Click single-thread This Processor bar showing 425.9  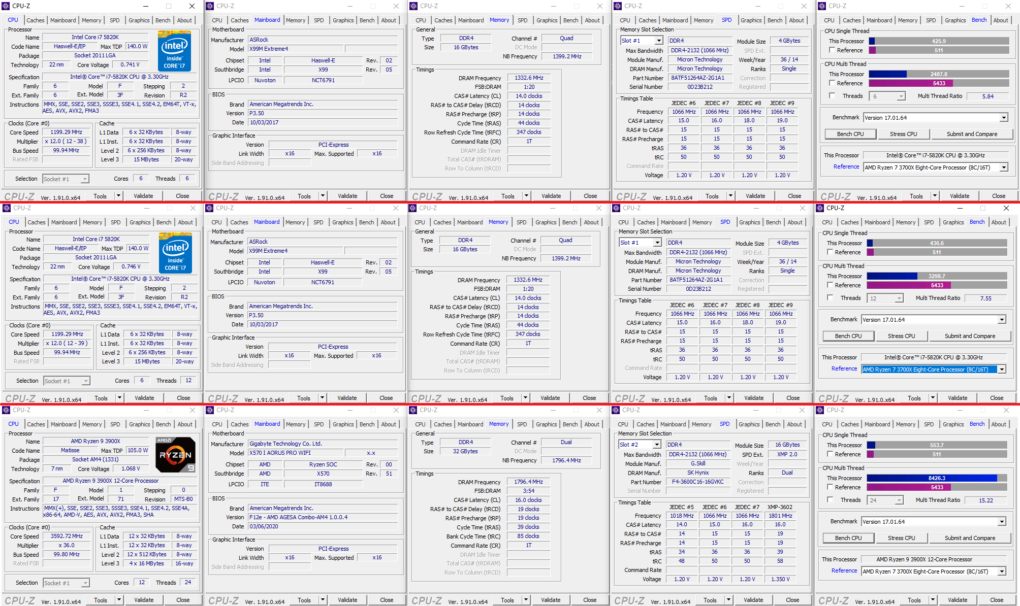pos(939,41)
